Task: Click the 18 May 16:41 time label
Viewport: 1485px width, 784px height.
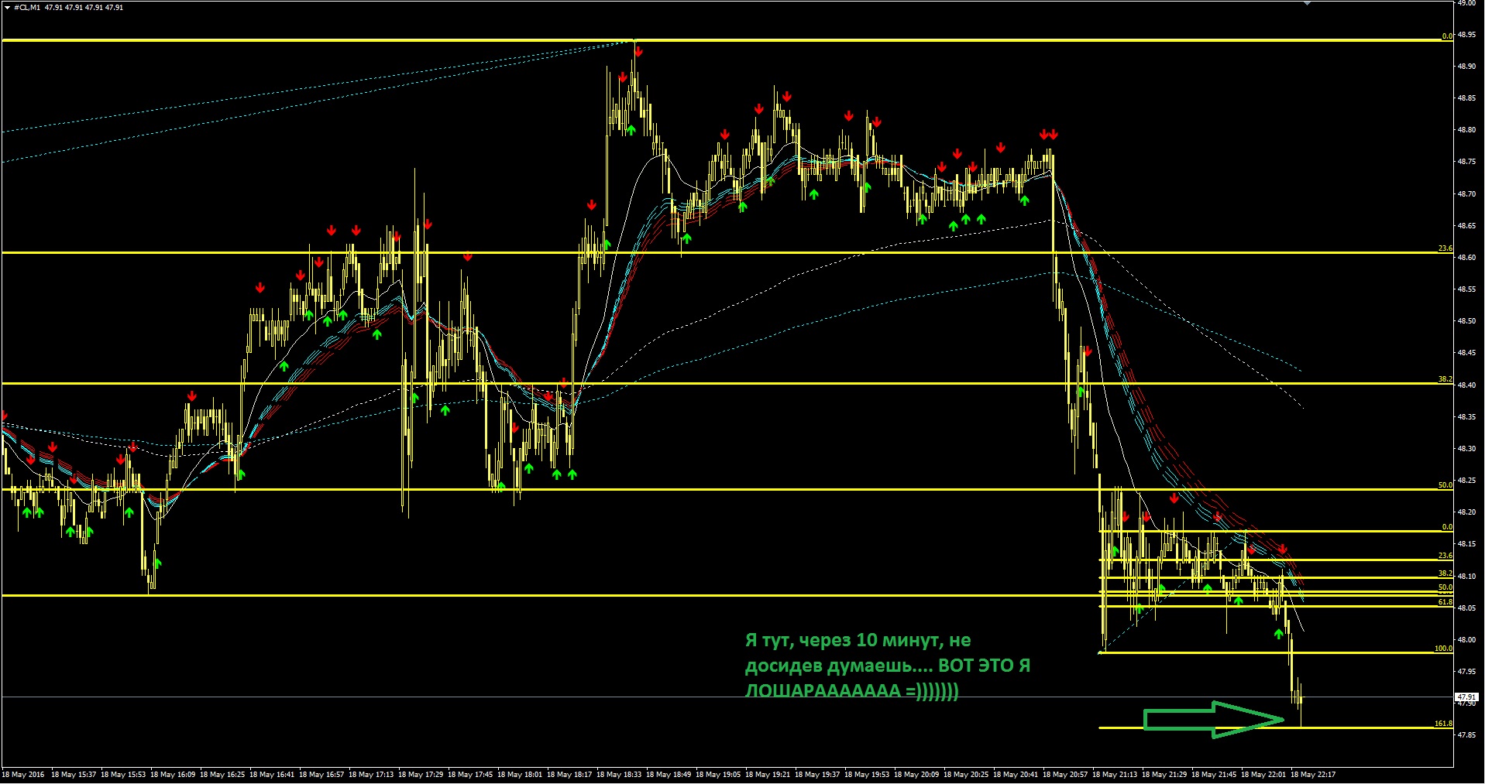Action: pos(272,775)
